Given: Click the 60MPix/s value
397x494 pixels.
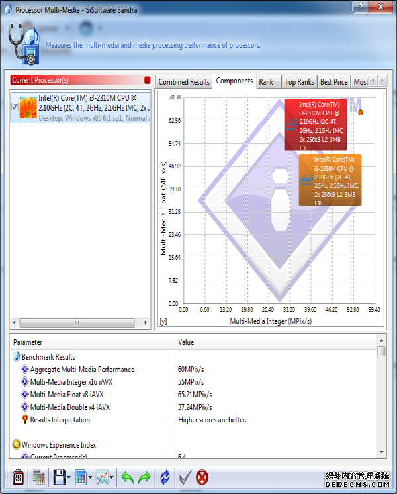Looking at the screenshot, I should [191, 370].
